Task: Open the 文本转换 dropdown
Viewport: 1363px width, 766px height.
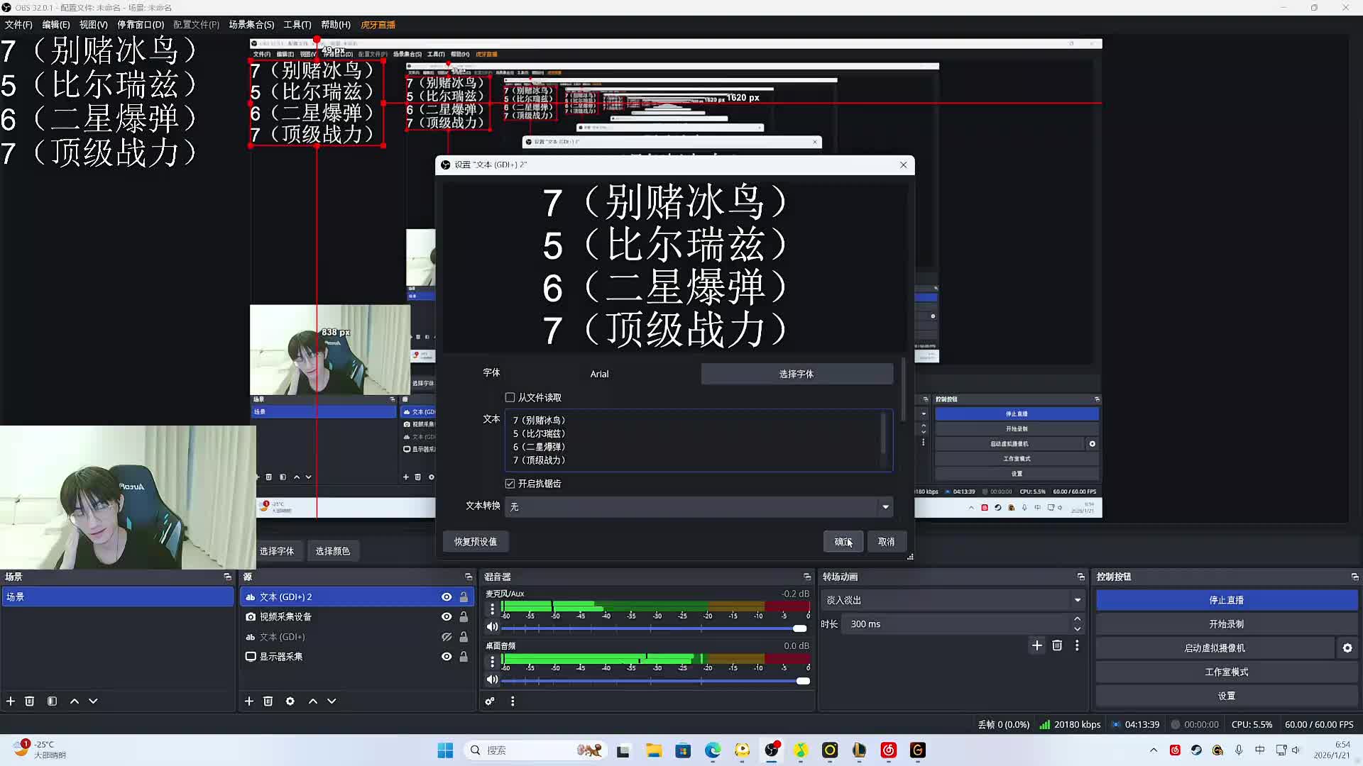Action: (885, 506)
